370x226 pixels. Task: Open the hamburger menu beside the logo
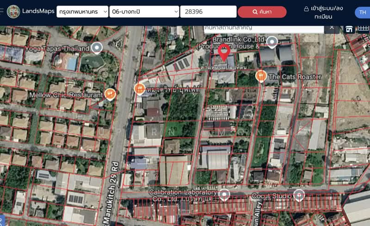[1, 11]
